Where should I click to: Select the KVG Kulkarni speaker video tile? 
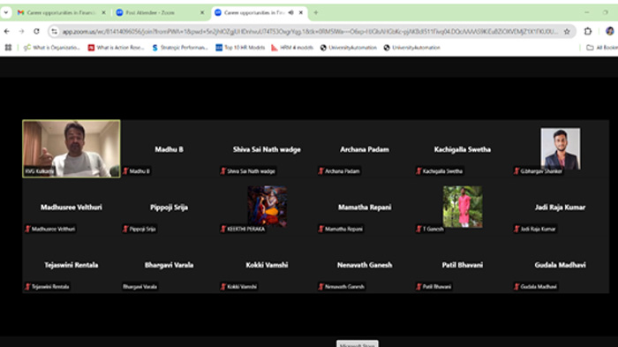[x=72, y=148]
